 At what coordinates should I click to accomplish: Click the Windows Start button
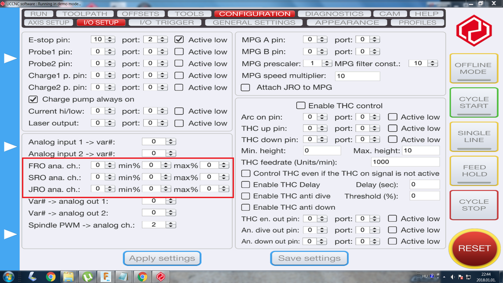tap(9, 276)
